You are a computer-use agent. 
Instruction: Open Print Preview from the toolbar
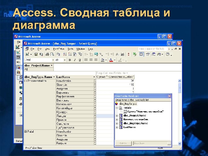pos(52,54)
